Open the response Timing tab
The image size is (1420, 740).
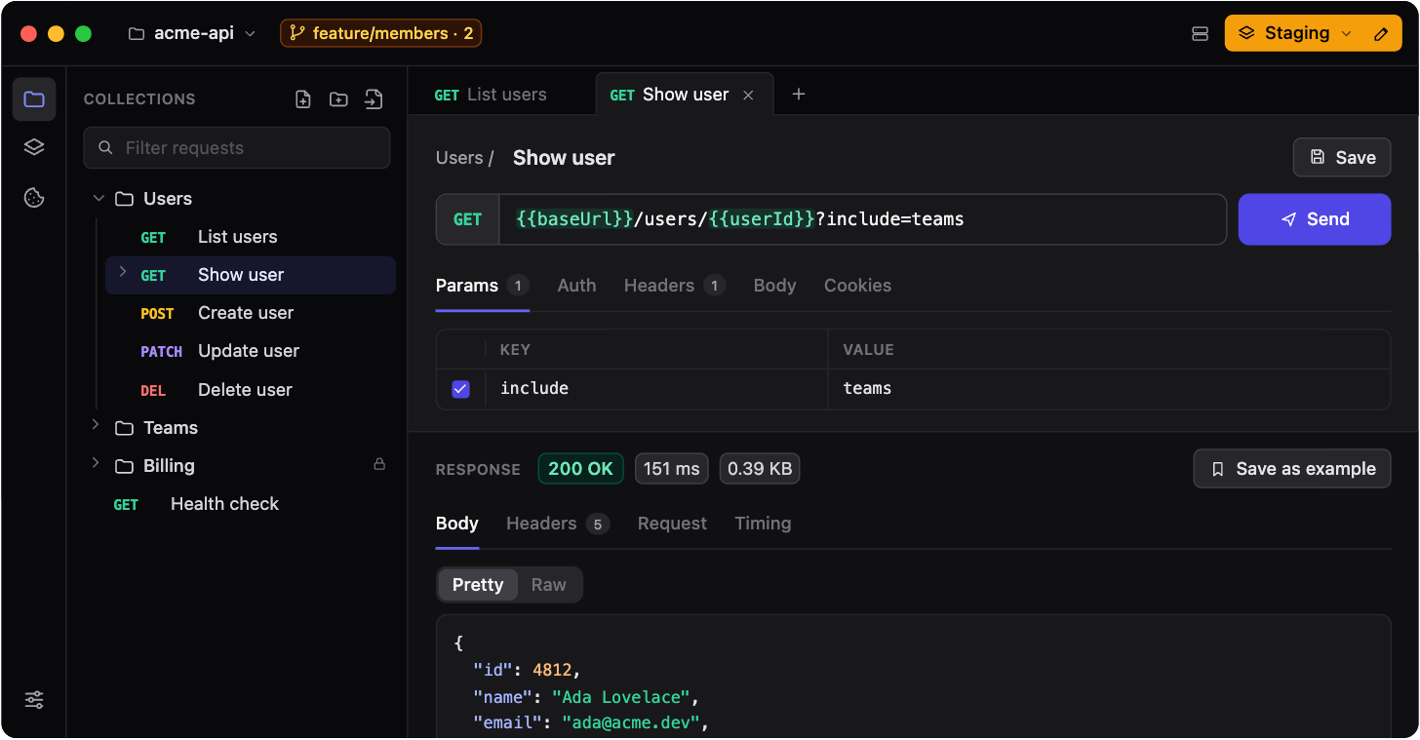[763, 524]
